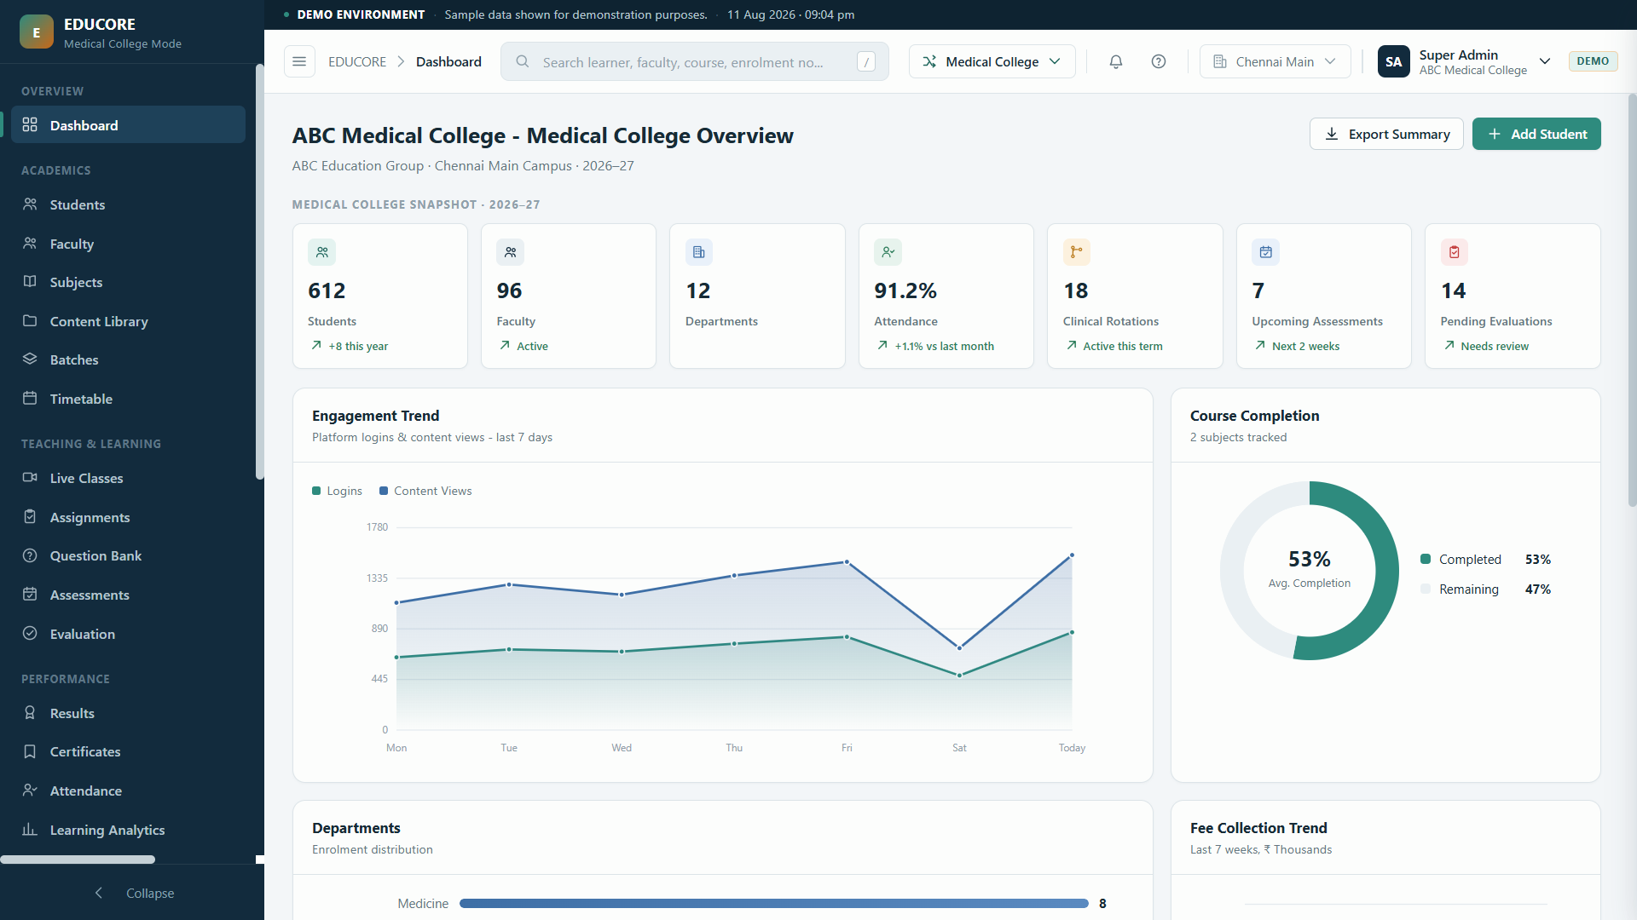Click the Students card people icon
Viewport: 1637px width, 920px height.
pos(321,252)
